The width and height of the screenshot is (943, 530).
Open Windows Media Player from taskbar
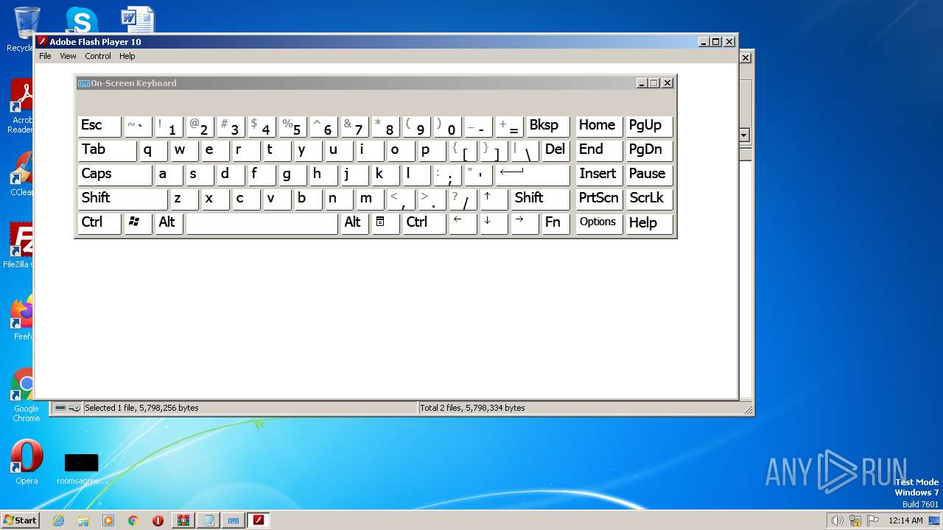[108, 520]
